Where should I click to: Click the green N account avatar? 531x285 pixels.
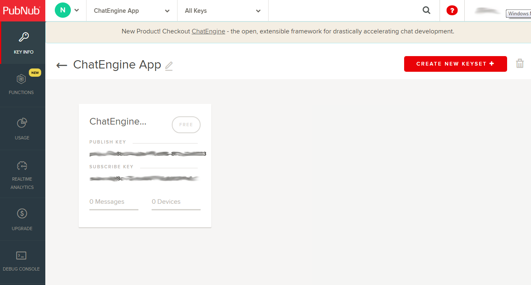click(x=63, y=10)
